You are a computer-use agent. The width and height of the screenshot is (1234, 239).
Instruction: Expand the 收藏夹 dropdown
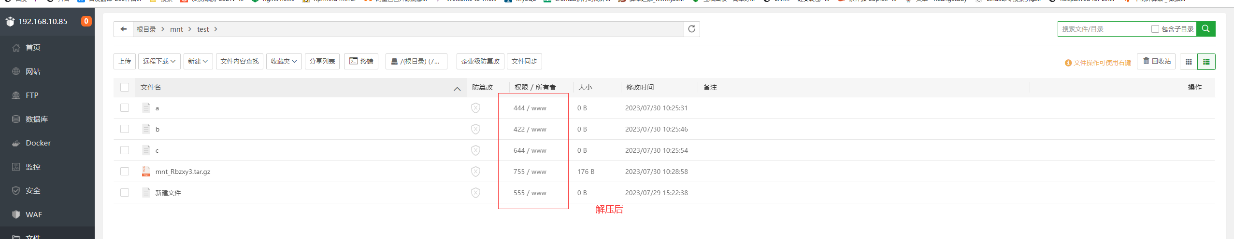click(284, 61)
